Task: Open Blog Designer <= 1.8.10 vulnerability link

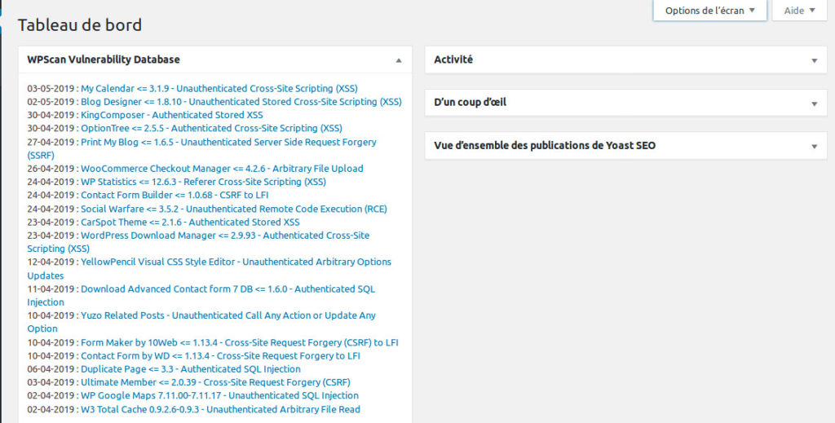Action: (241, 102)
